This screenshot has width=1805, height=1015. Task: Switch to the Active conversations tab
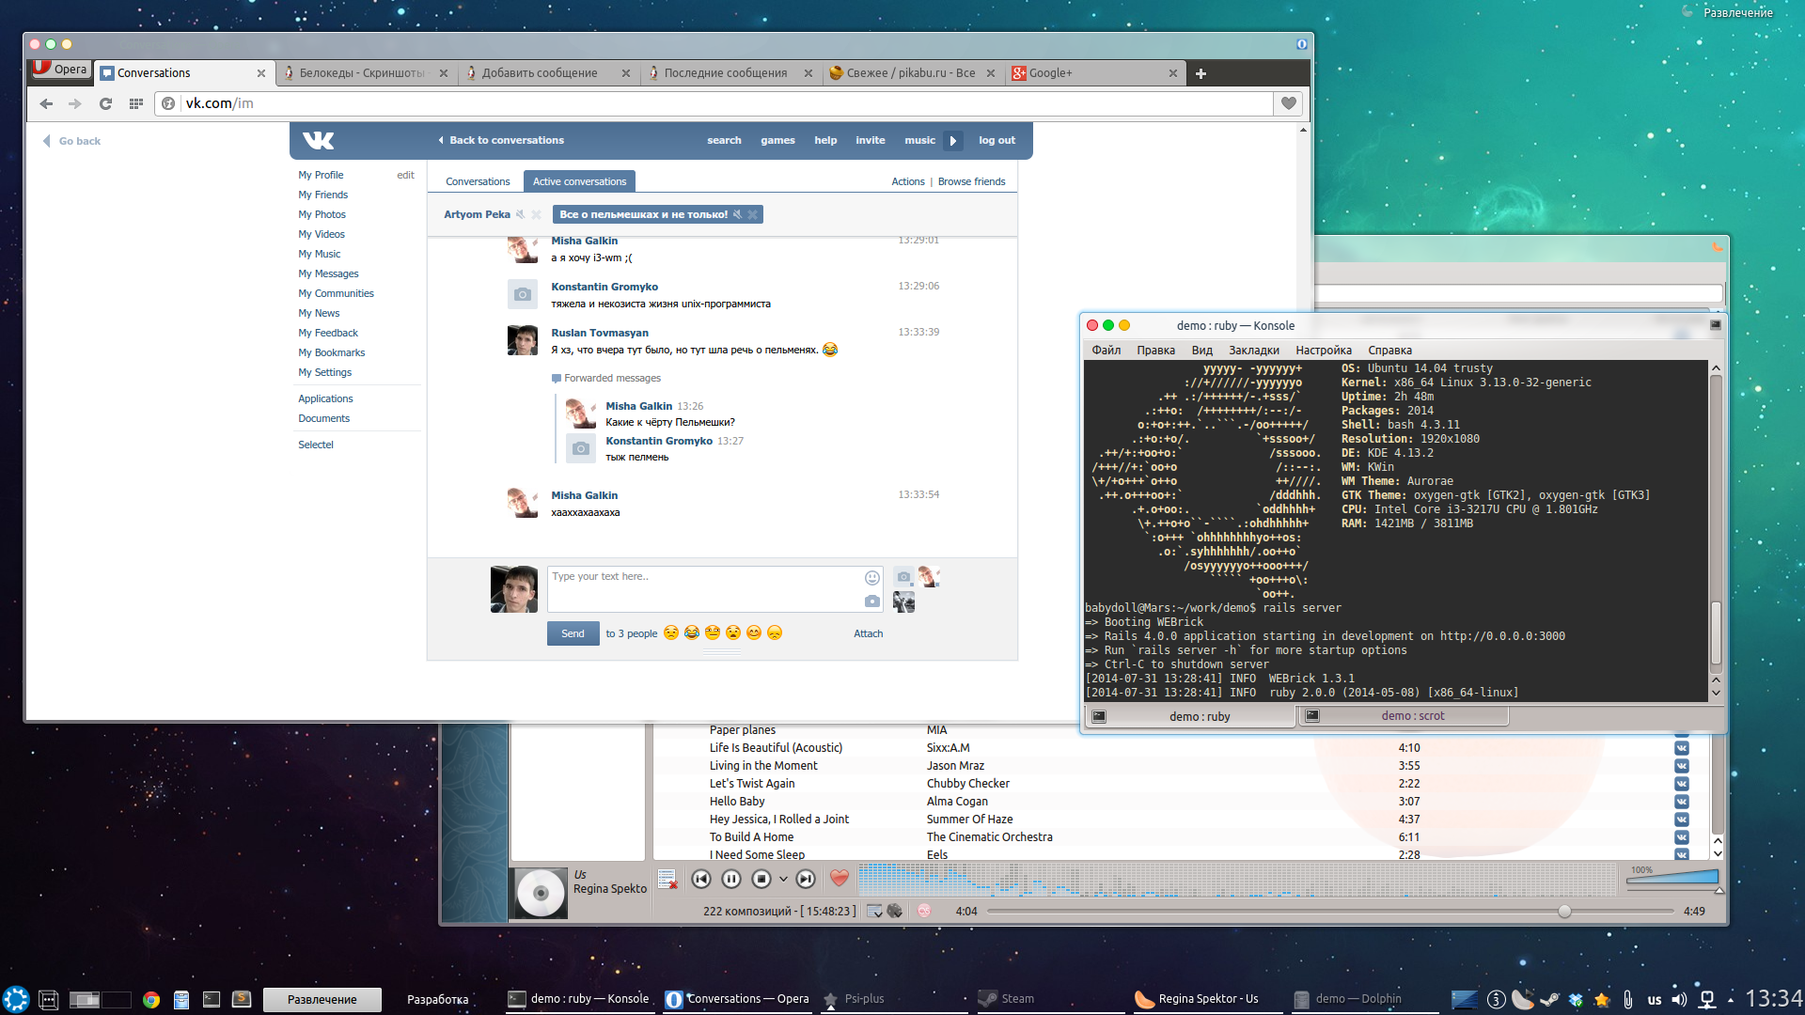point(579,181)
